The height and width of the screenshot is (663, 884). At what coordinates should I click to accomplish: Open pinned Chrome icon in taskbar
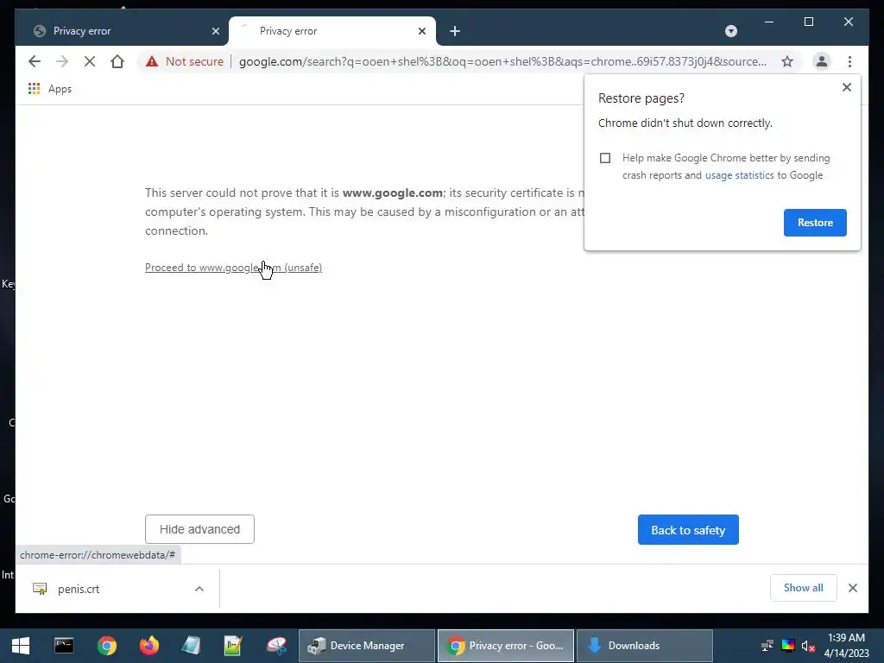pyautogui.click(x=106, y=646)
